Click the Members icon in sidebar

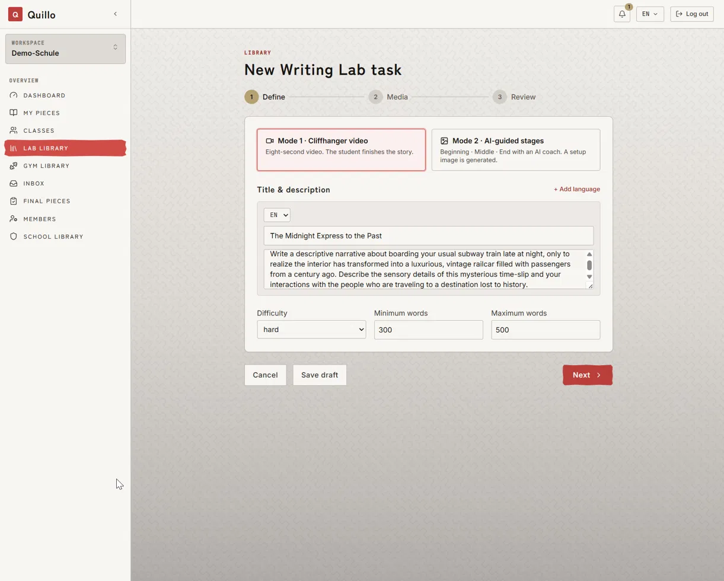click(x=14, y=219)
